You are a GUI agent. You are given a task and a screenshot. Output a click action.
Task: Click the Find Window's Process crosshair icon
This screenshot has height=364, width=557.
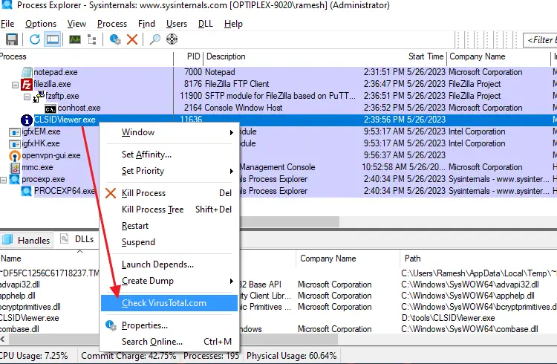coord(172,39)
